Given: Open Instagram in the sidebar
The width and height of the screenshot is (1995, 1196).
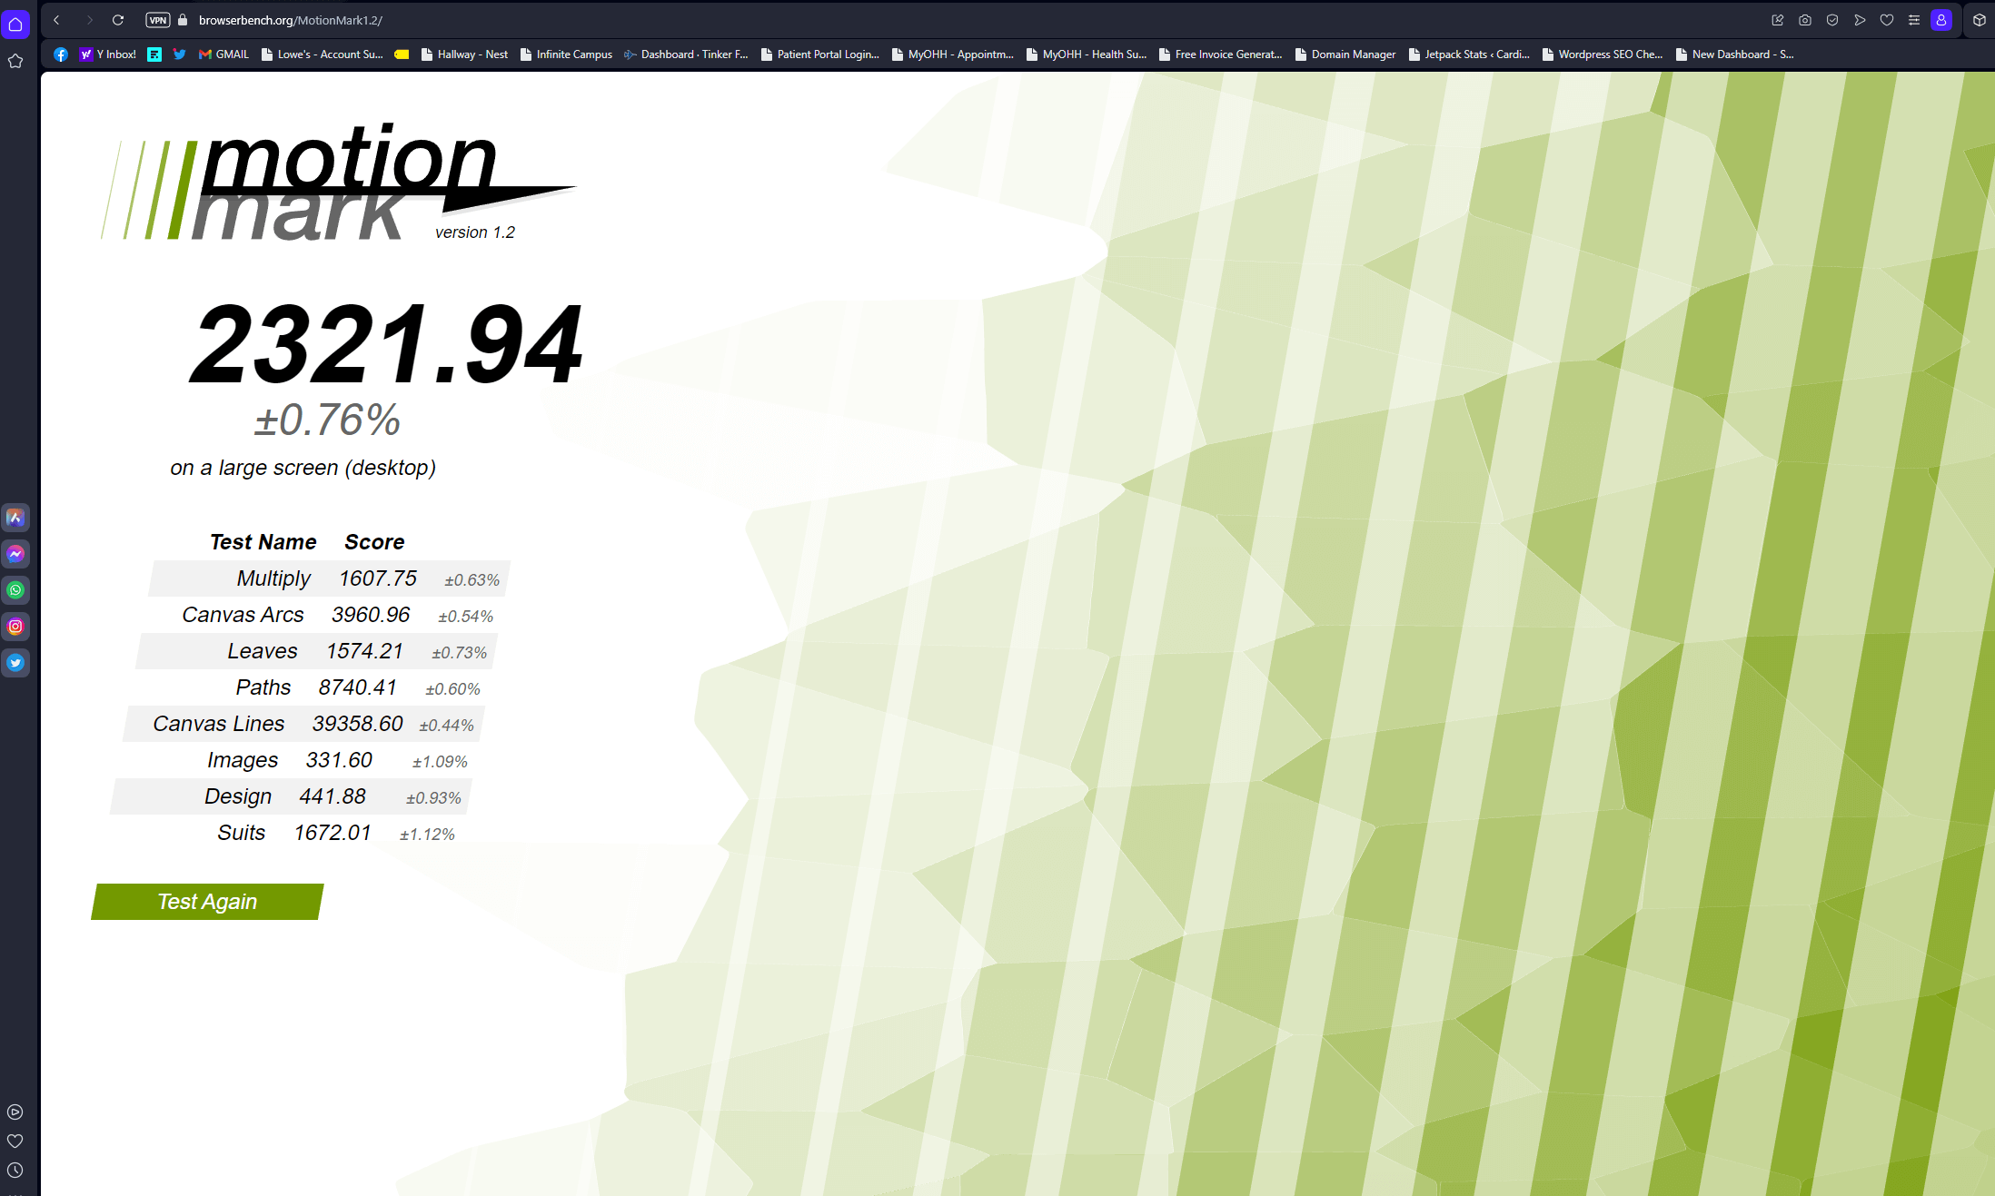Looking at the screenshot, I should [15, 627].
